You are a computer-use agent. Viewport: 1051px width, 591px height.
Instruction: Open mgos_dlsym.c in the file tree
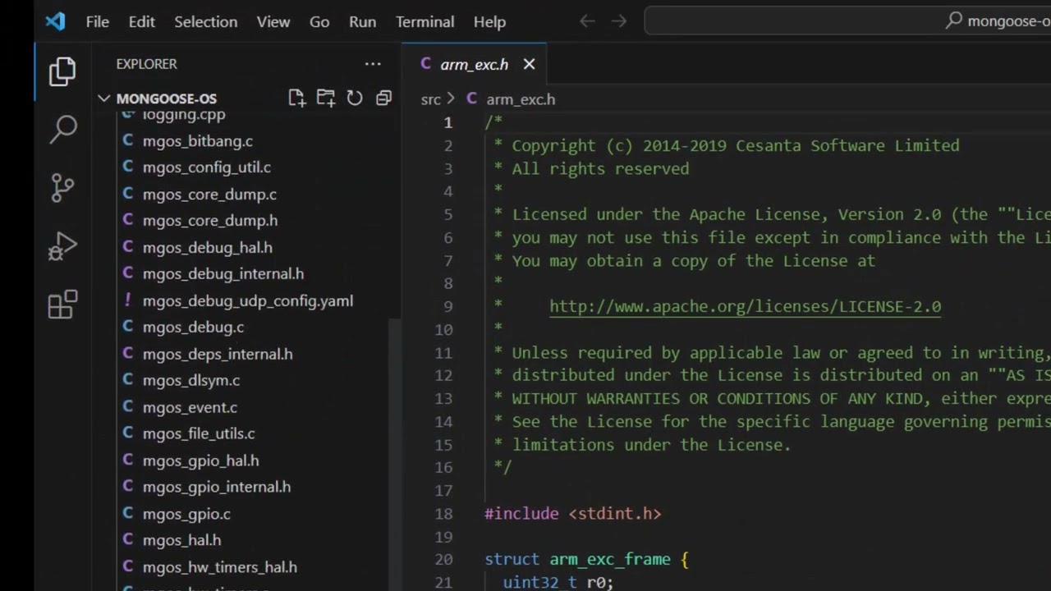tap(191, 380)
